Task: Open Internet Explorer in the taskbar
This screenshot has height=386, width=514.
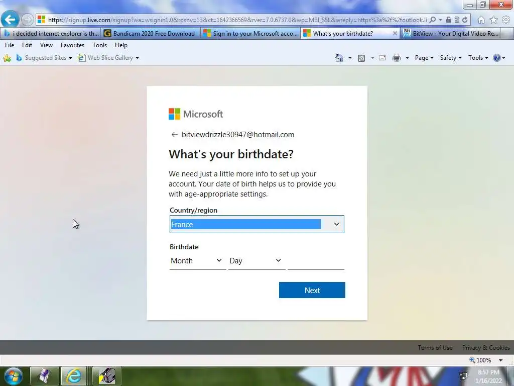Action: [x=74, y=376]
